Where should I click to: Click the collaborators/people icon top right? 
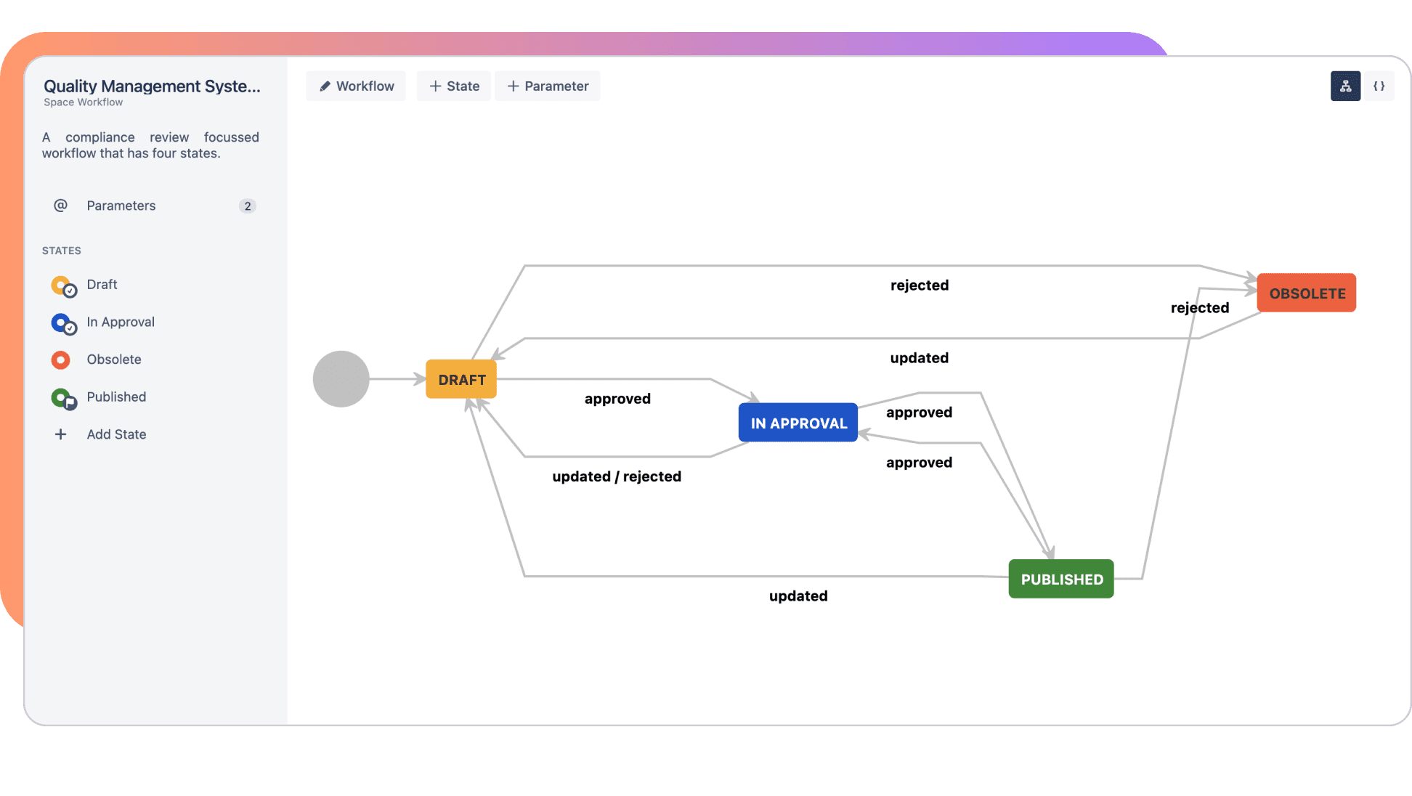pyautogui.click(x=1346, y=86)
